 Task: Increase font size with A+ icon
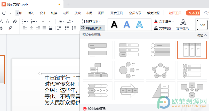2,21
